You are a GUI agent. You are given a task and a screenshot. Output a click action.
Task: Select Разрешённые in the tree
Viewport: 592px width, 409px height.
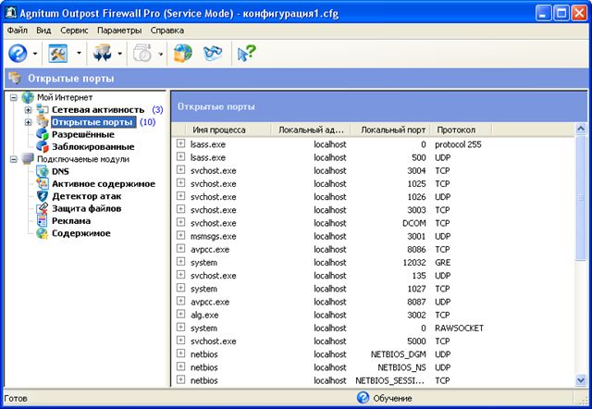[x=83, y=134]
